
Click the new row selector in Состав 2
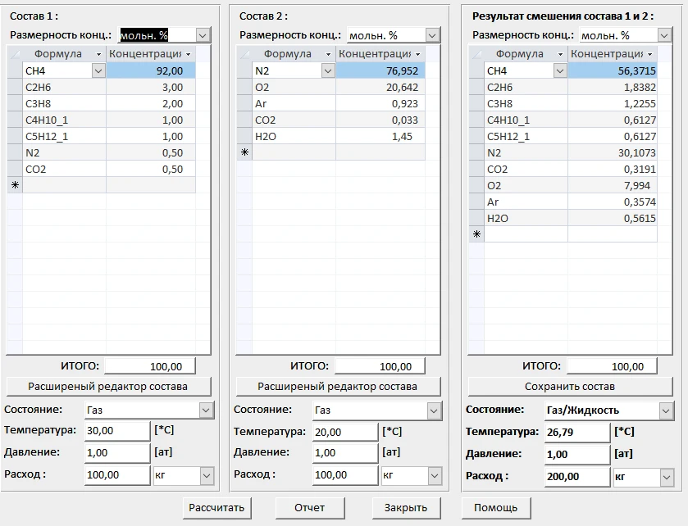pos(244,152)
